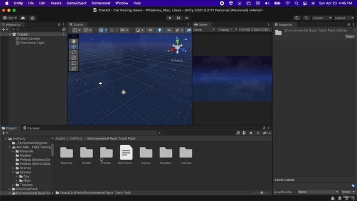Click the Open button in Inspector
The height and width of the screenshot is (201, 357).
tap(350, 37)
